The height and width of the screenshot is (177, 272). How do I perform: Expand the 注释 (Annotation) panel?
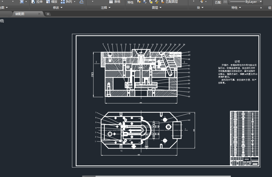click(105, 8)
